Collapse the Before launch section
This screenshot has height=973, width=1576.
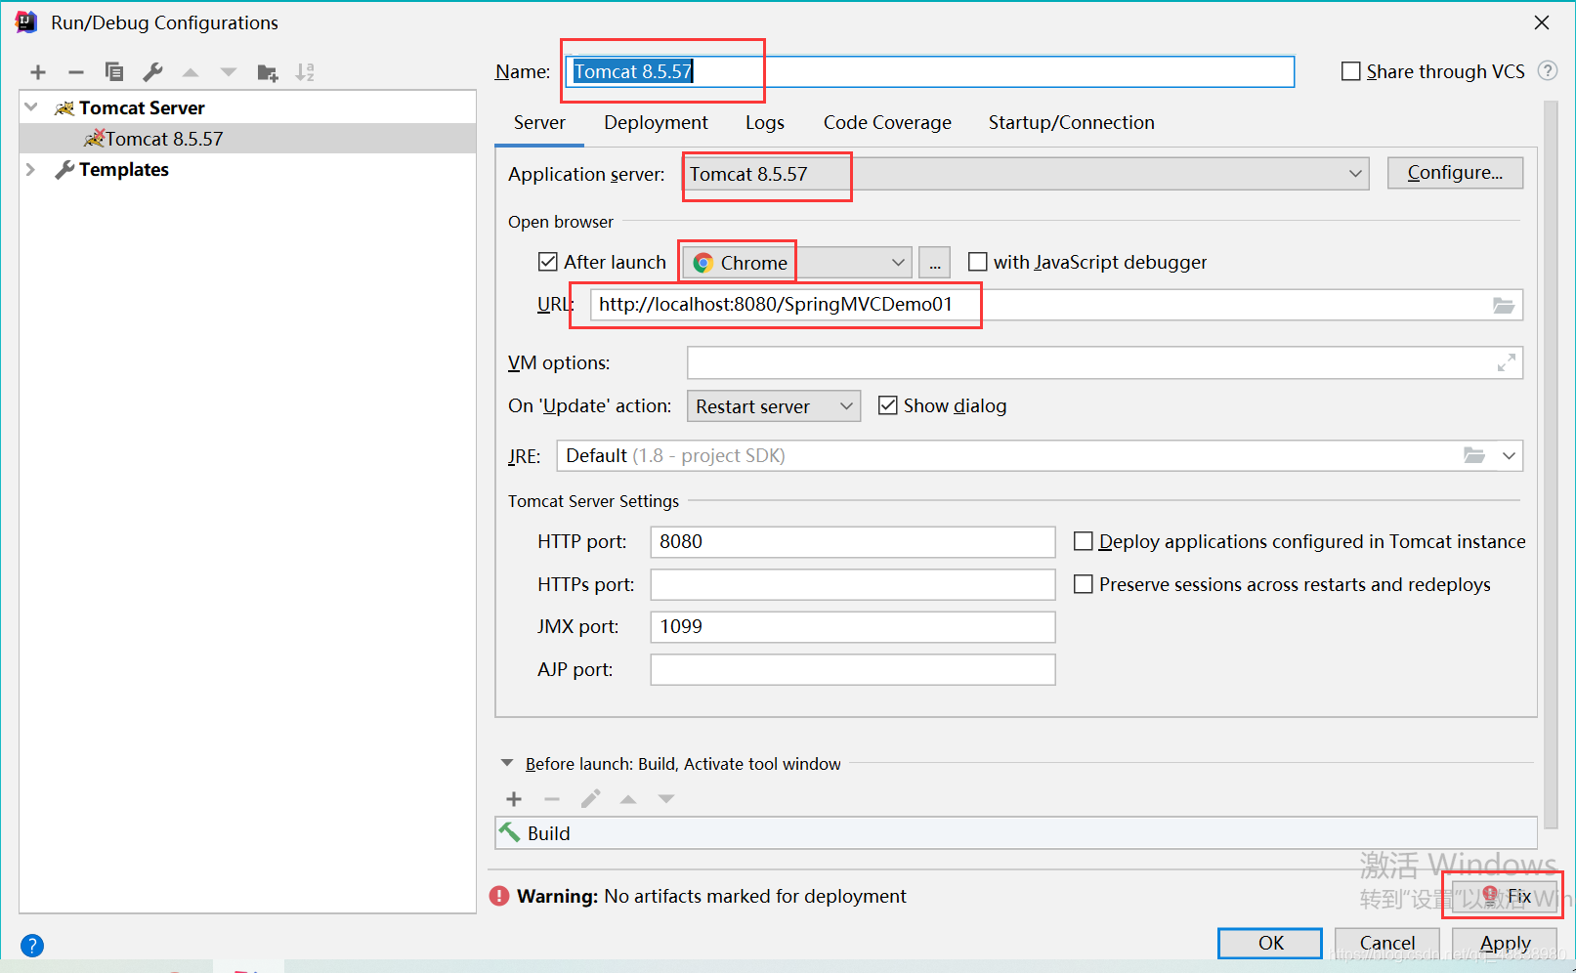pos(507,763)
